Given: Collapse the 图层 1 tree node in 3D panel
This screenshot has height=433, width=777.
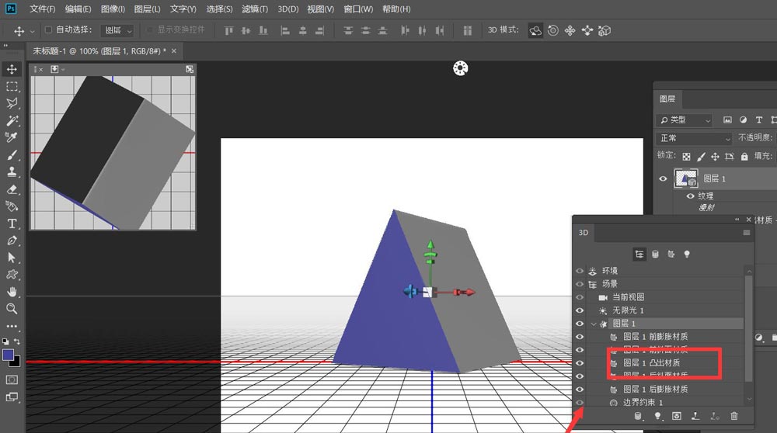Looking at the screenshot, I should click(594, 324).
